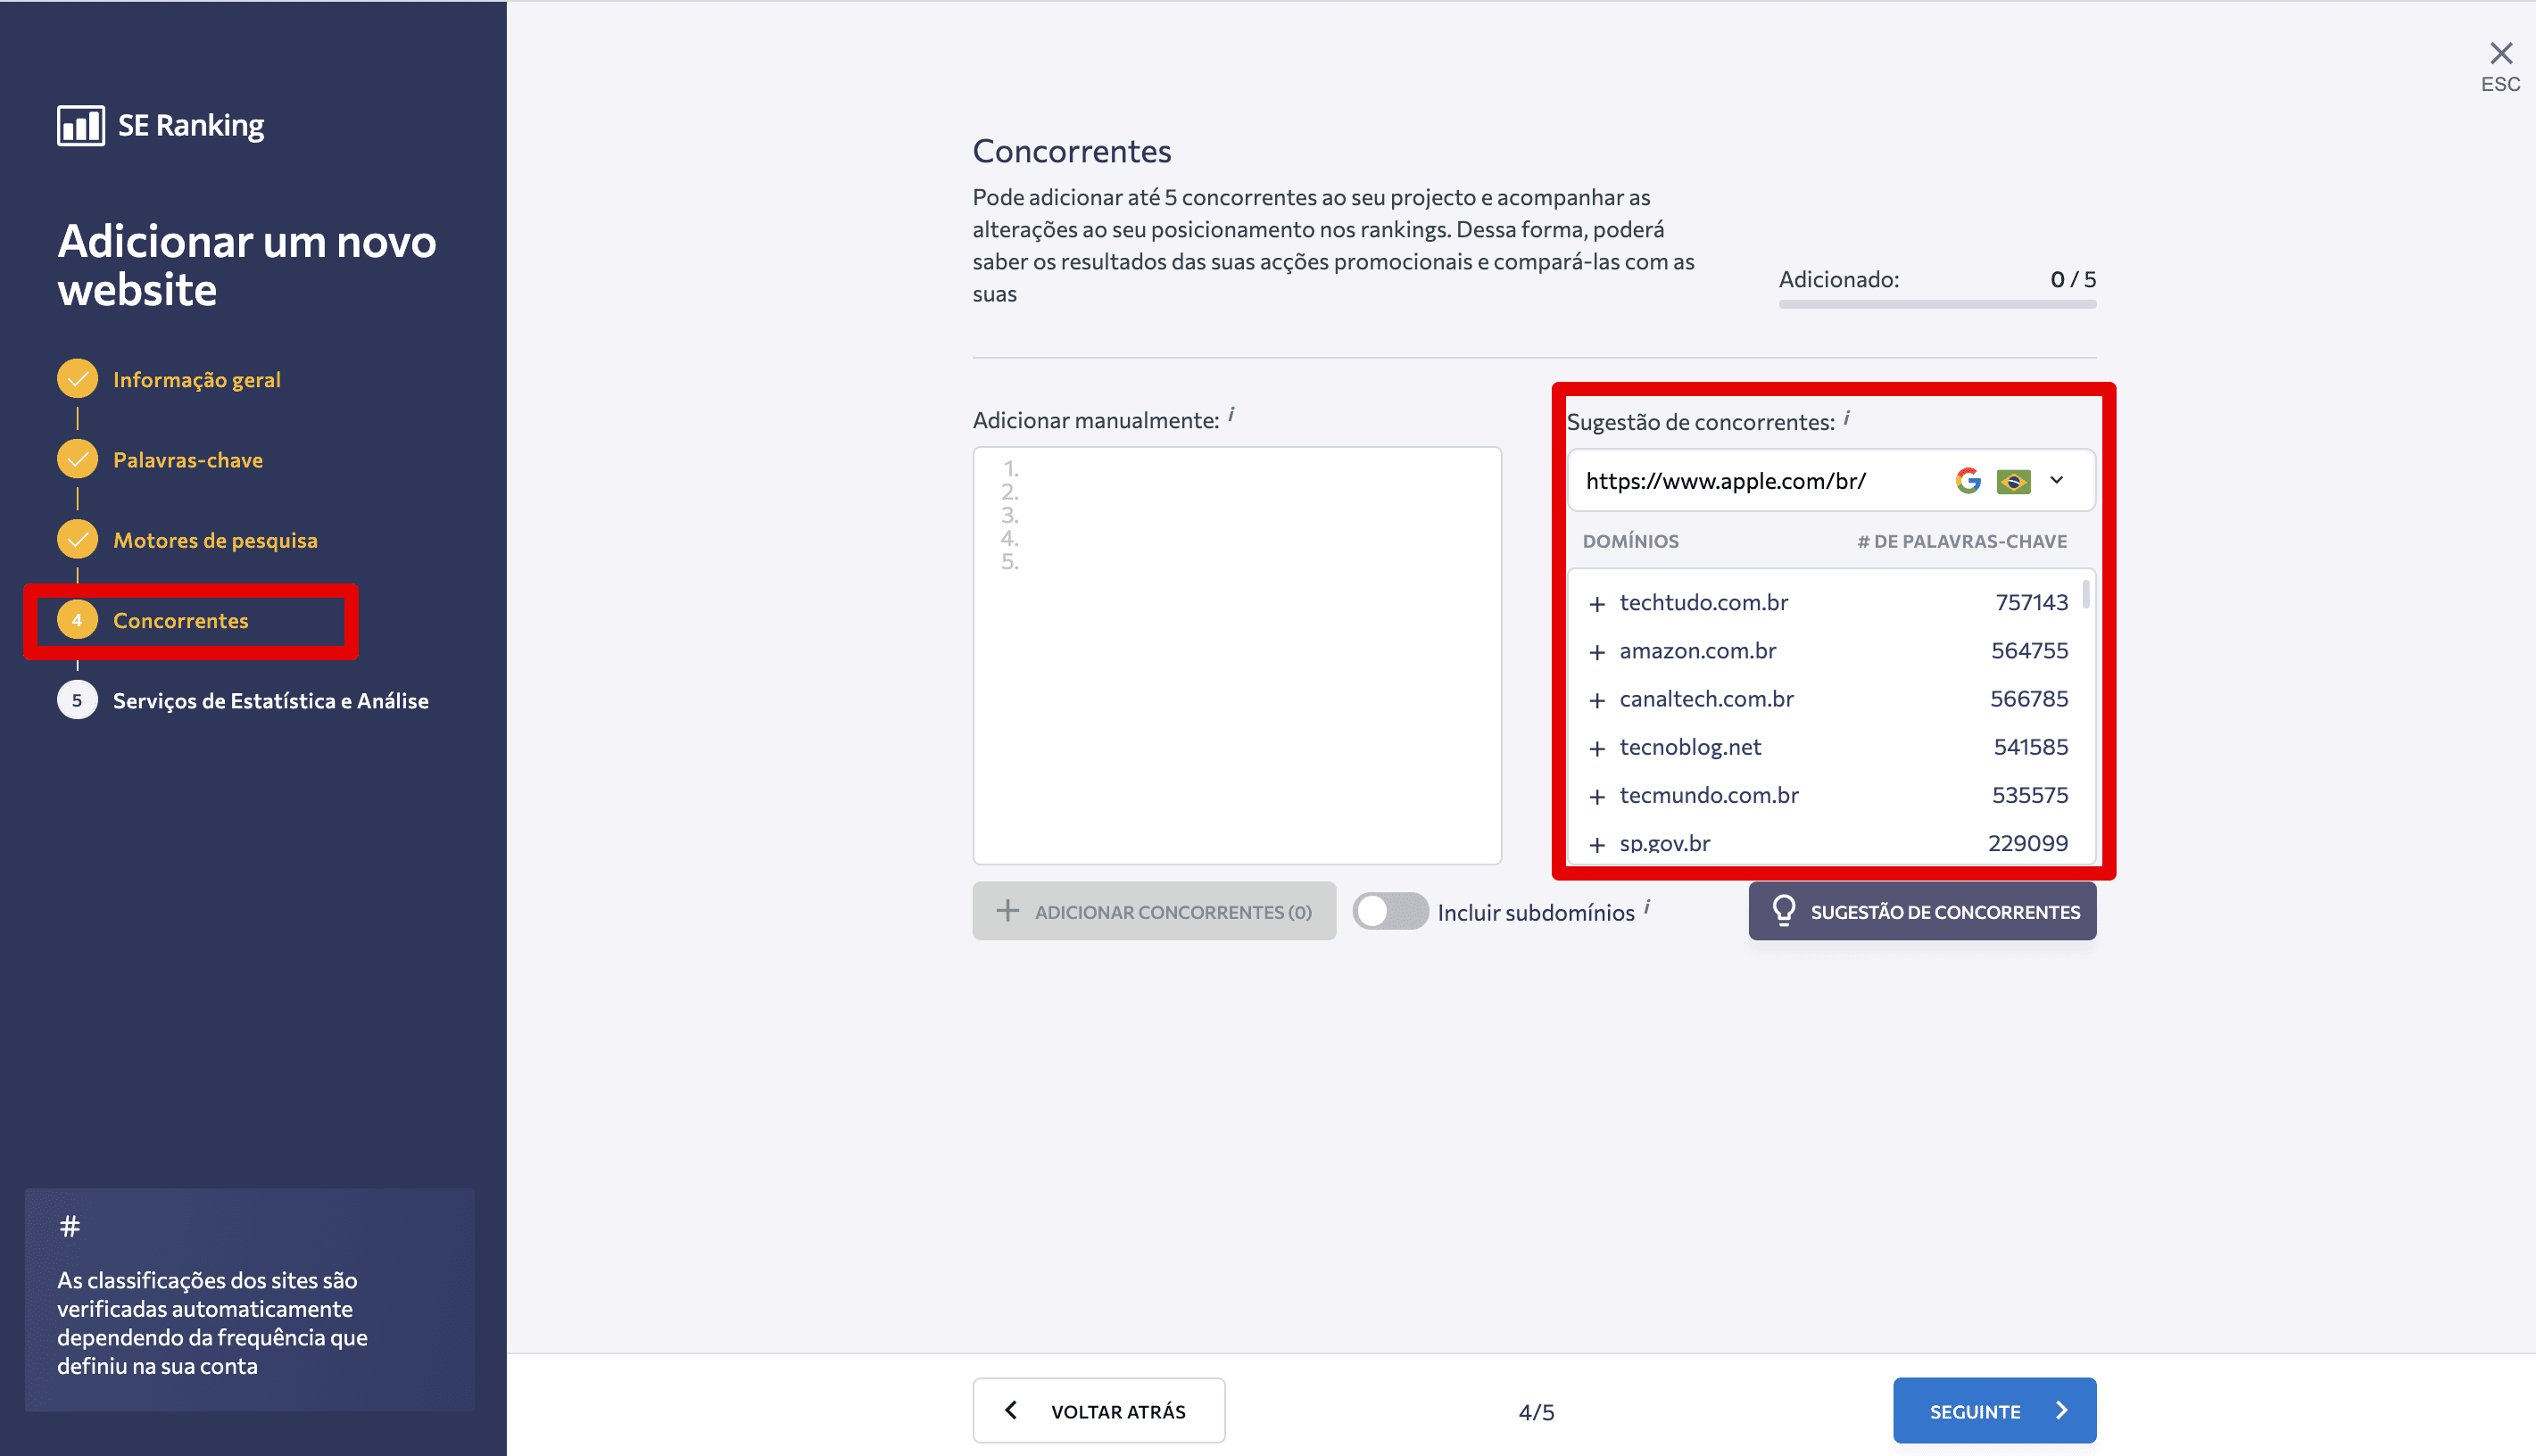Expand the apple.com/br search engine dropdown
Viewport: 2536px width, 1456px height.
(2057, 480)
